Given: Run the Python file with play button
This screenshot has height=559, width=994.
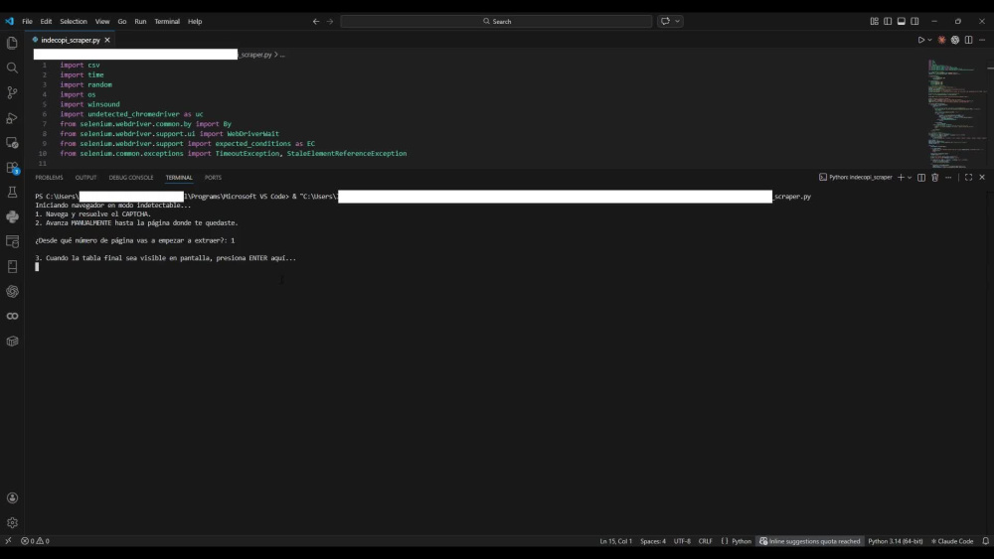Looking at the screenshot, I should point(921,40).
